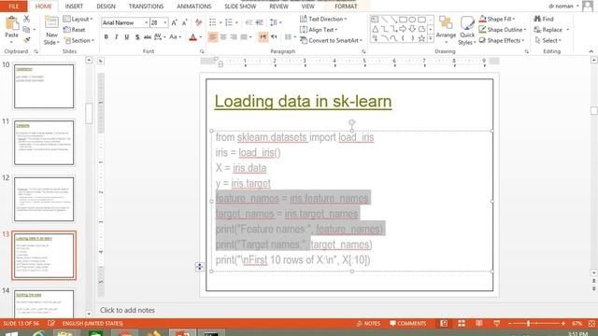Switch to the INSERT tab
The image size is (598, 336).
tap(74, 7)
